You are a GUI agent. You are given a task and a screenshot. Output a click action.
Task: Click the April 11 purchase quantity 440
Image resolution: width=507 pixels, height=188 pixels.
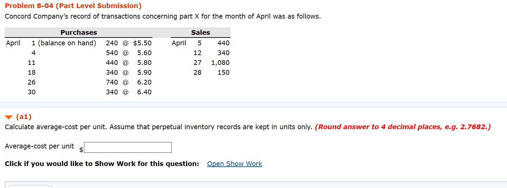pyautogui.click(x=112, y=63)
